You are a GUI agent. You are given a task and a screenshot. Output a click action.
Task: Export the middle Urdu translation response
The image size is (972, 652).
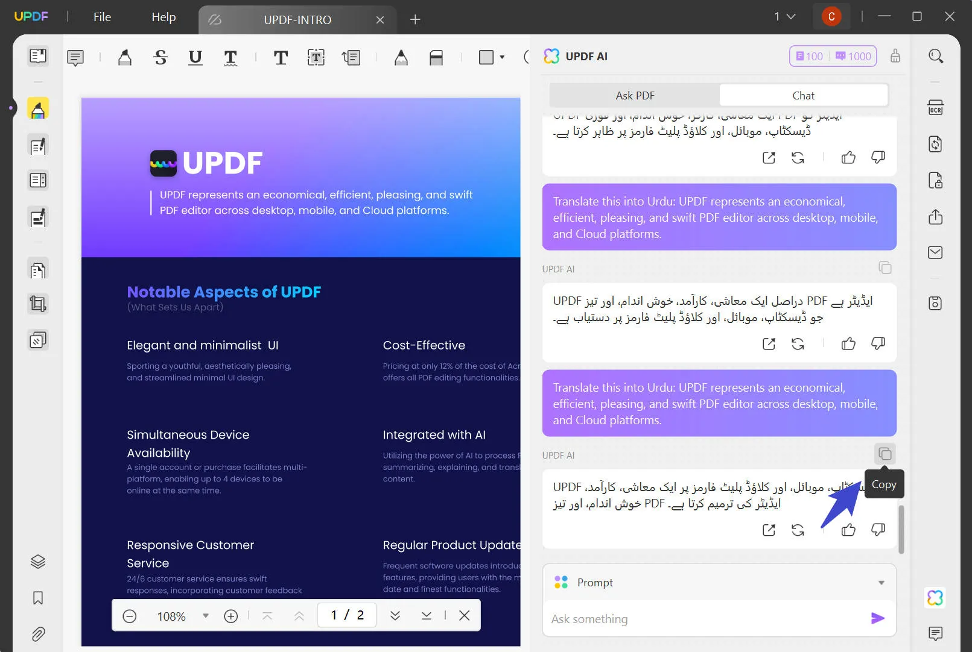[769, 344]
